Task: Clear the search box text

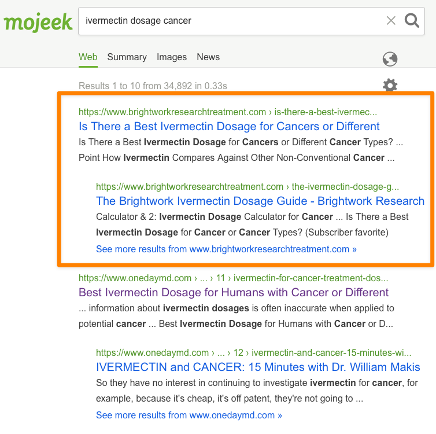Action: pos(391,21)
